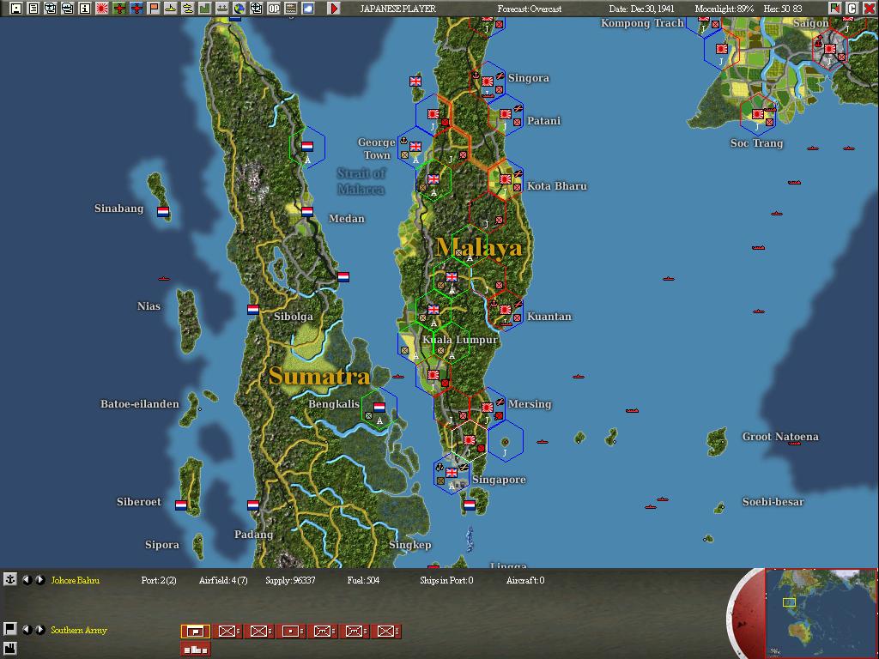Click the cloud weather toolbar icon
The image size is (879, 659).
[308, 9]
